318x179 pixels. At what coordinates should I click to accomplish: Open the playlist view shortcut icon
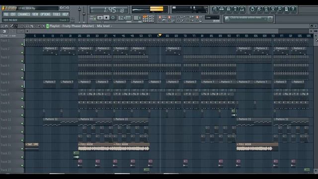coord(215,9)
